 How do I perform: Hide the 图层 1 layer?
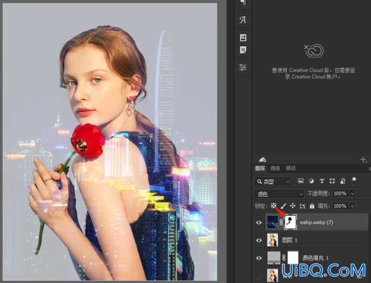(x=259, y=240)
